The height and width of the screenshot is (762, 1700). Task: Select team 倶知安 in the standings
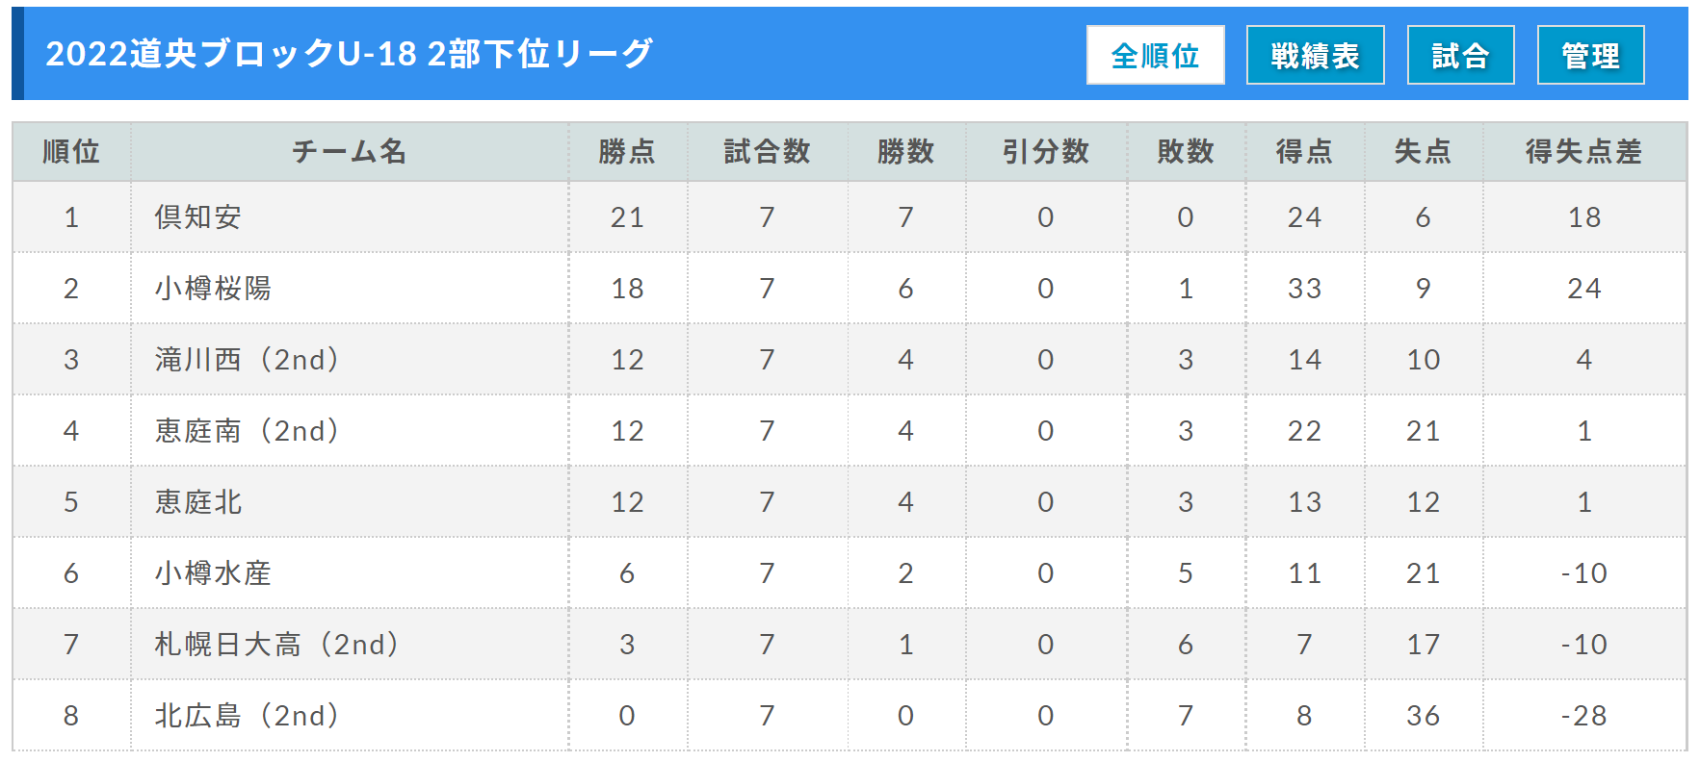[198, 217]
